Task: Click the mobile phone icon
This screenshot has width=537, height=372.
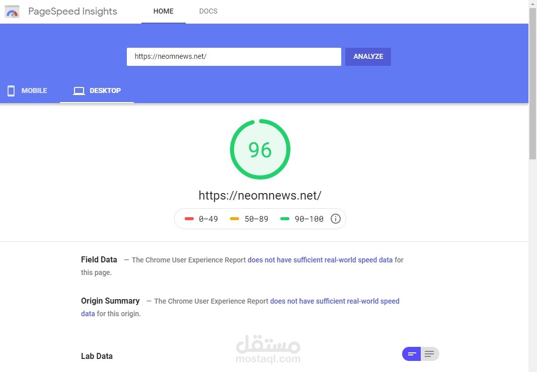Action: tap(11, 90)
